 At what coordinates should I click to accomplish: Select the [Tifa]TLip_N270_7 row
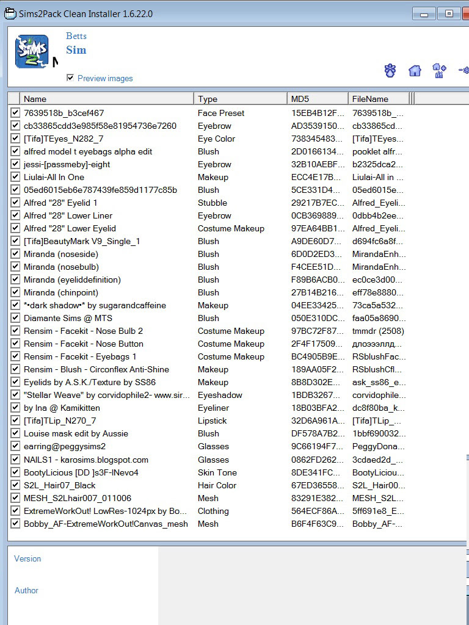click(x=209, y=421)
